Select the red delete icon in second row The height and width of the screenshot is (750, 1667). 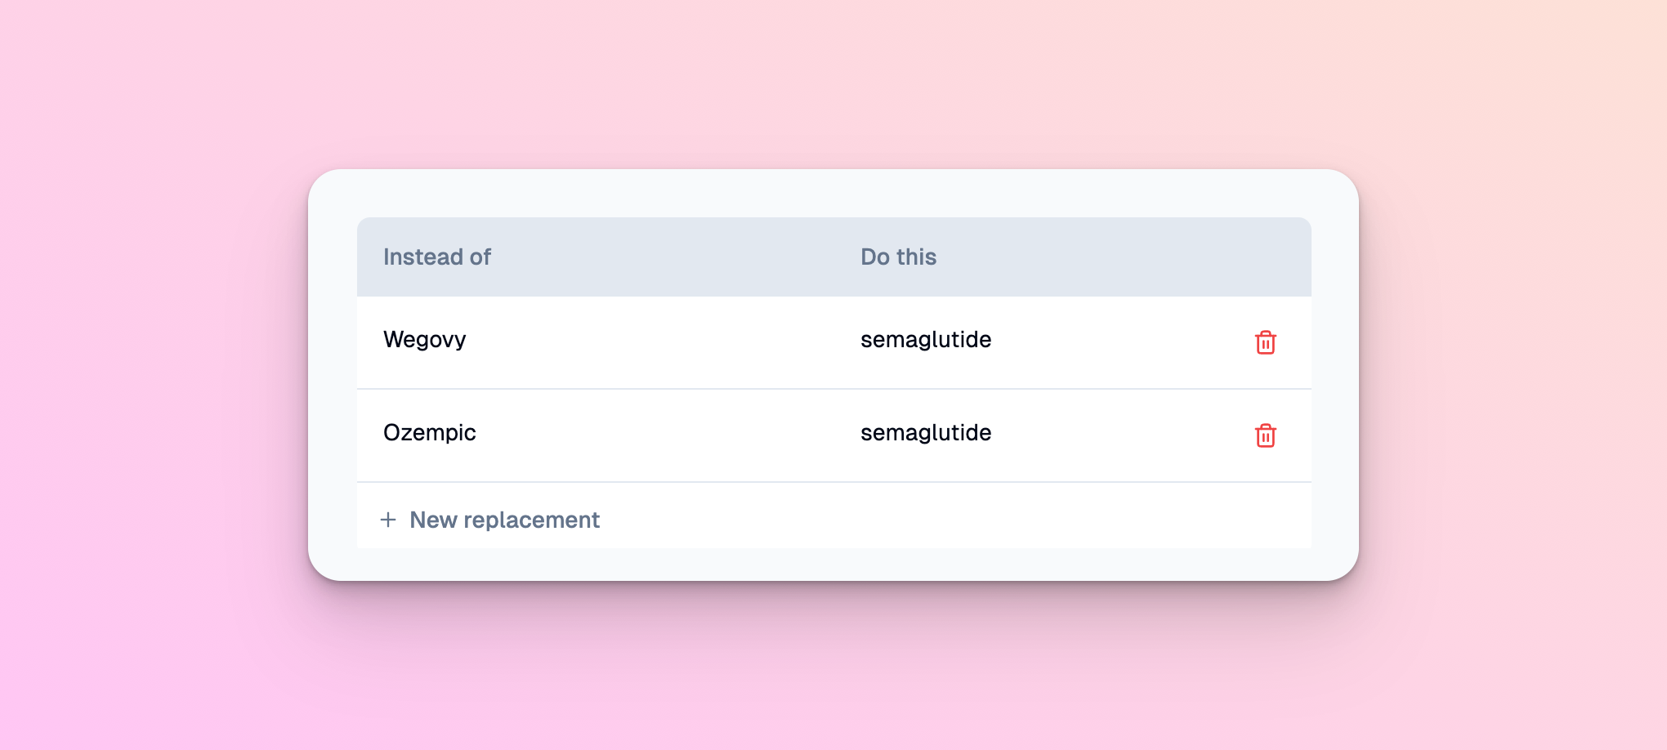click(x=1266, y=436)
